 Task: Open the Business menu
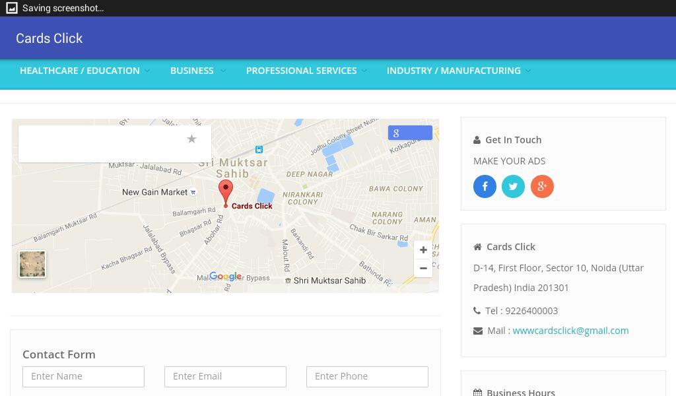coord(192,71)
